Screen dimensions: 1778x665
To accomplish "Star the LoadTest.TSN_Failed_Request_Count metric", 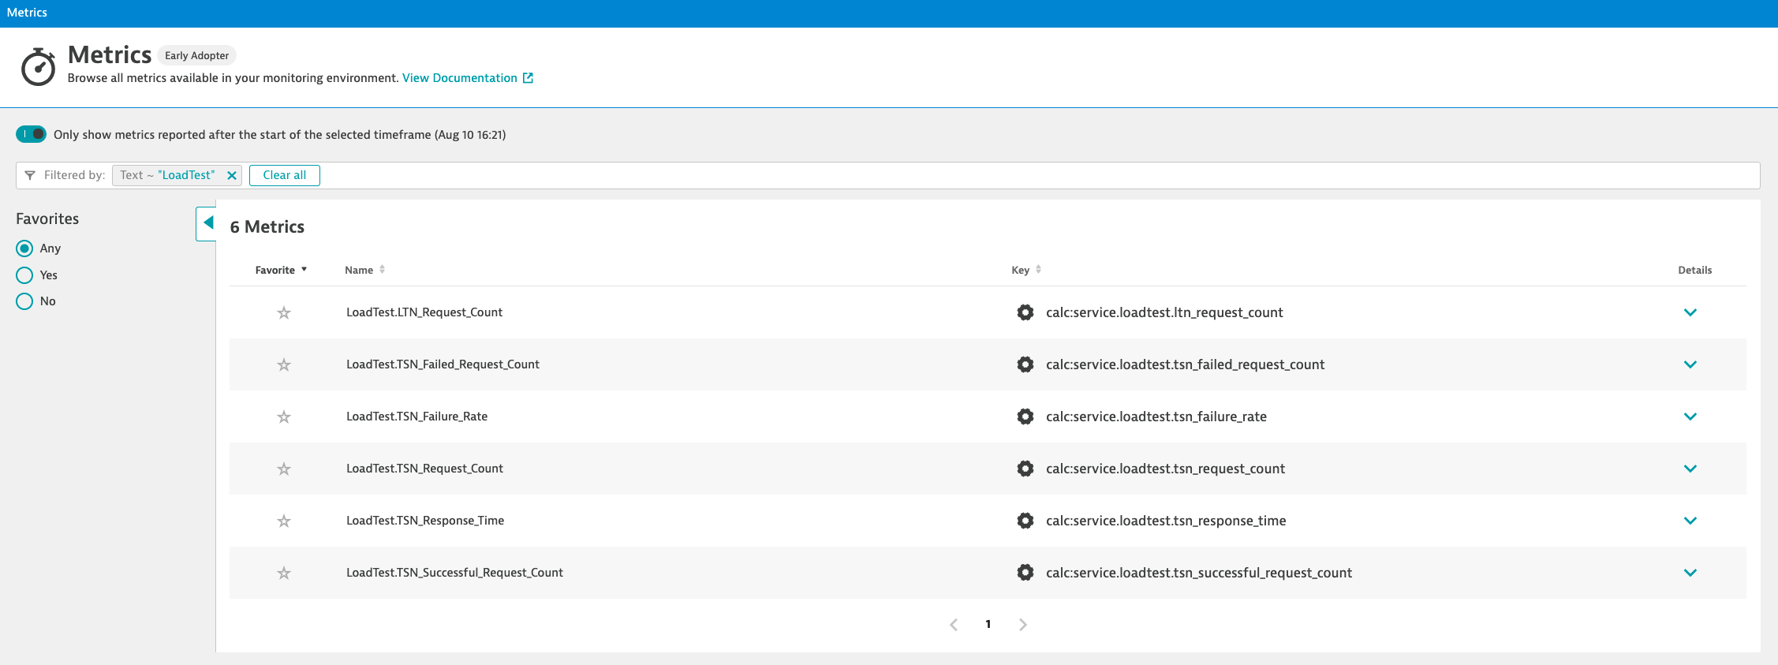I will (x=284, y=364).
